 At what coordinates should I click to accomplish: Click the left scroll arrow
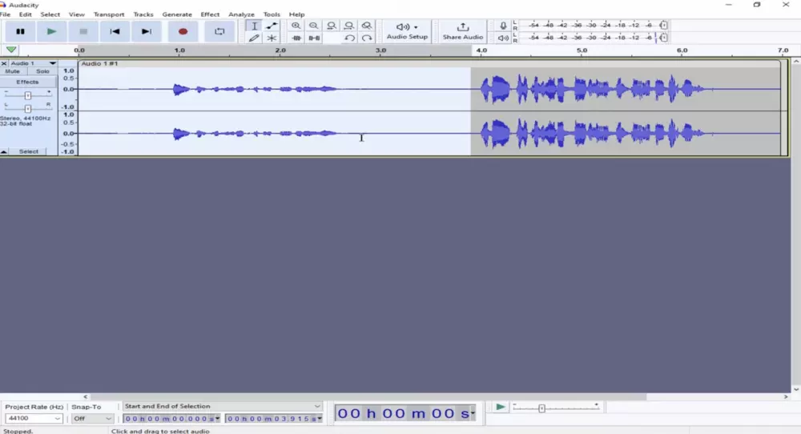pyautogui.click(x=86, y=396)
